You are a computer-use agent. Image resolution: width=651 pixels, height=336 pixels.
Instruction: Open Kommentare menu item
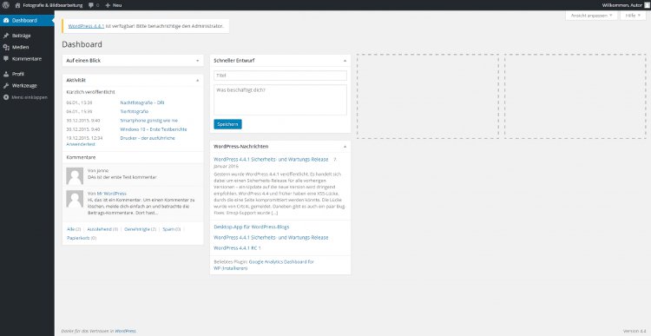pos(27,59)
